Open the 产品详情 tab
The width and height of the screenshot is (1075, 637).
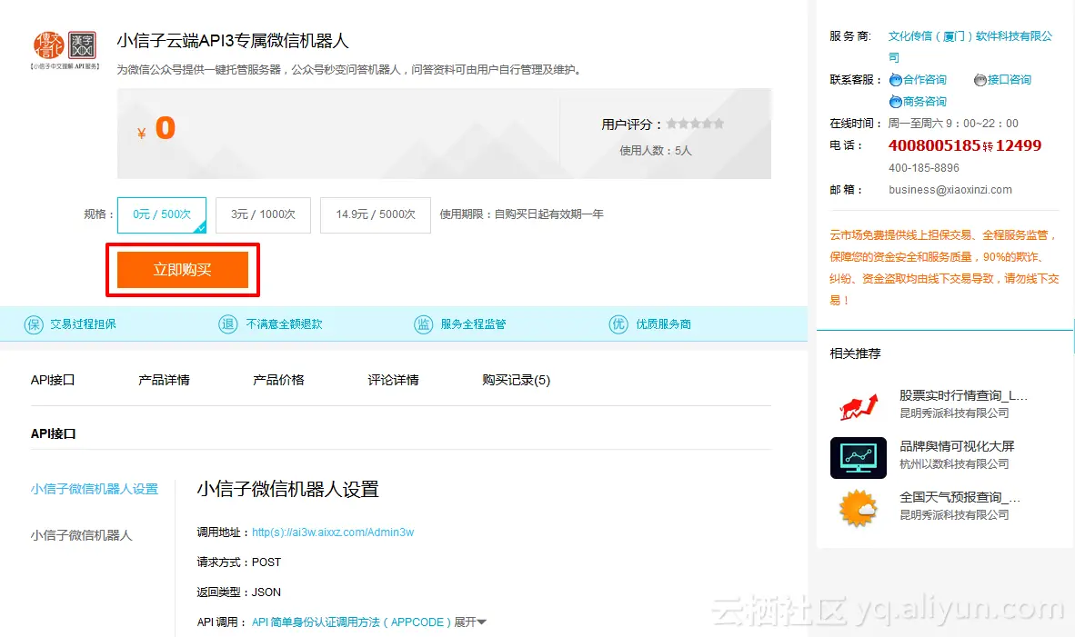(x=164, y=380)
